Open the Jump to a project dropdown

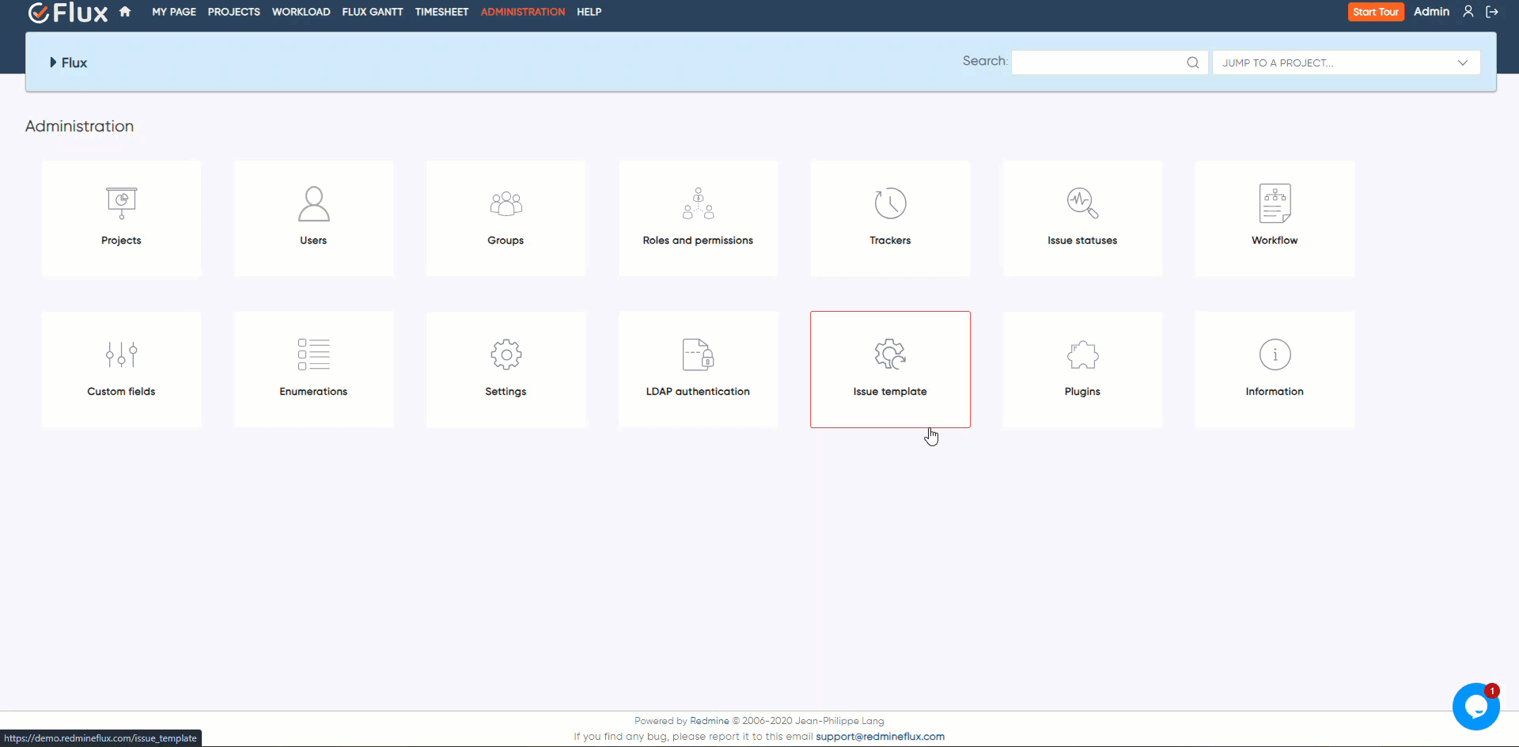pyautogui.click(x=1346, y=63)
